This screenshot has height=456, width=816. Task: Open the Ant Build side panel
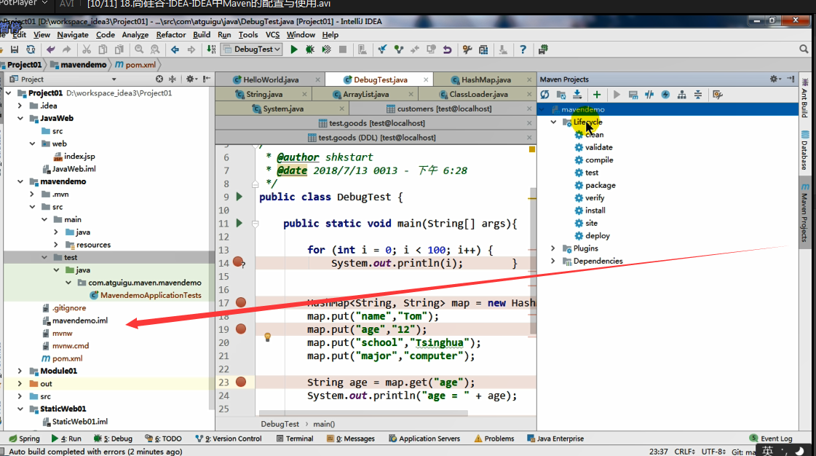click(804, 98)
